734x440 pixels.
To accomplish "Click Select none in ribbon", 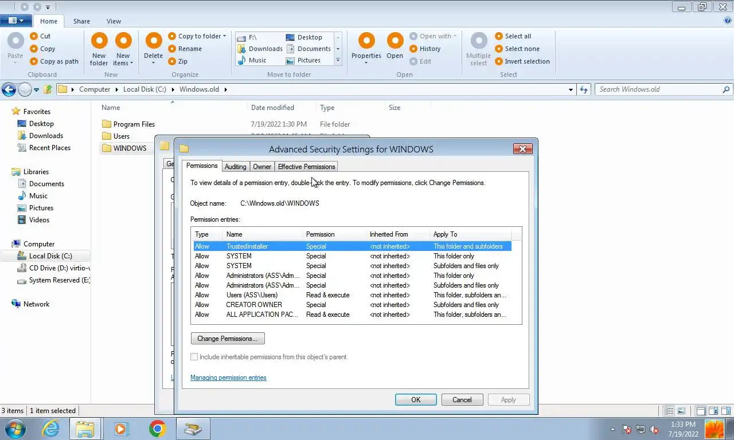I will click(x=517, y=49).
